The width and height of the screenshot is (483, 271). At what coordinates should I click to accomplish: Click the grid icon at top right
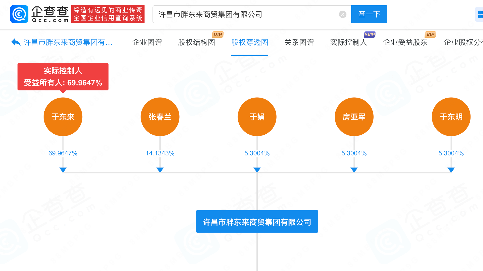tap(480, 14)
